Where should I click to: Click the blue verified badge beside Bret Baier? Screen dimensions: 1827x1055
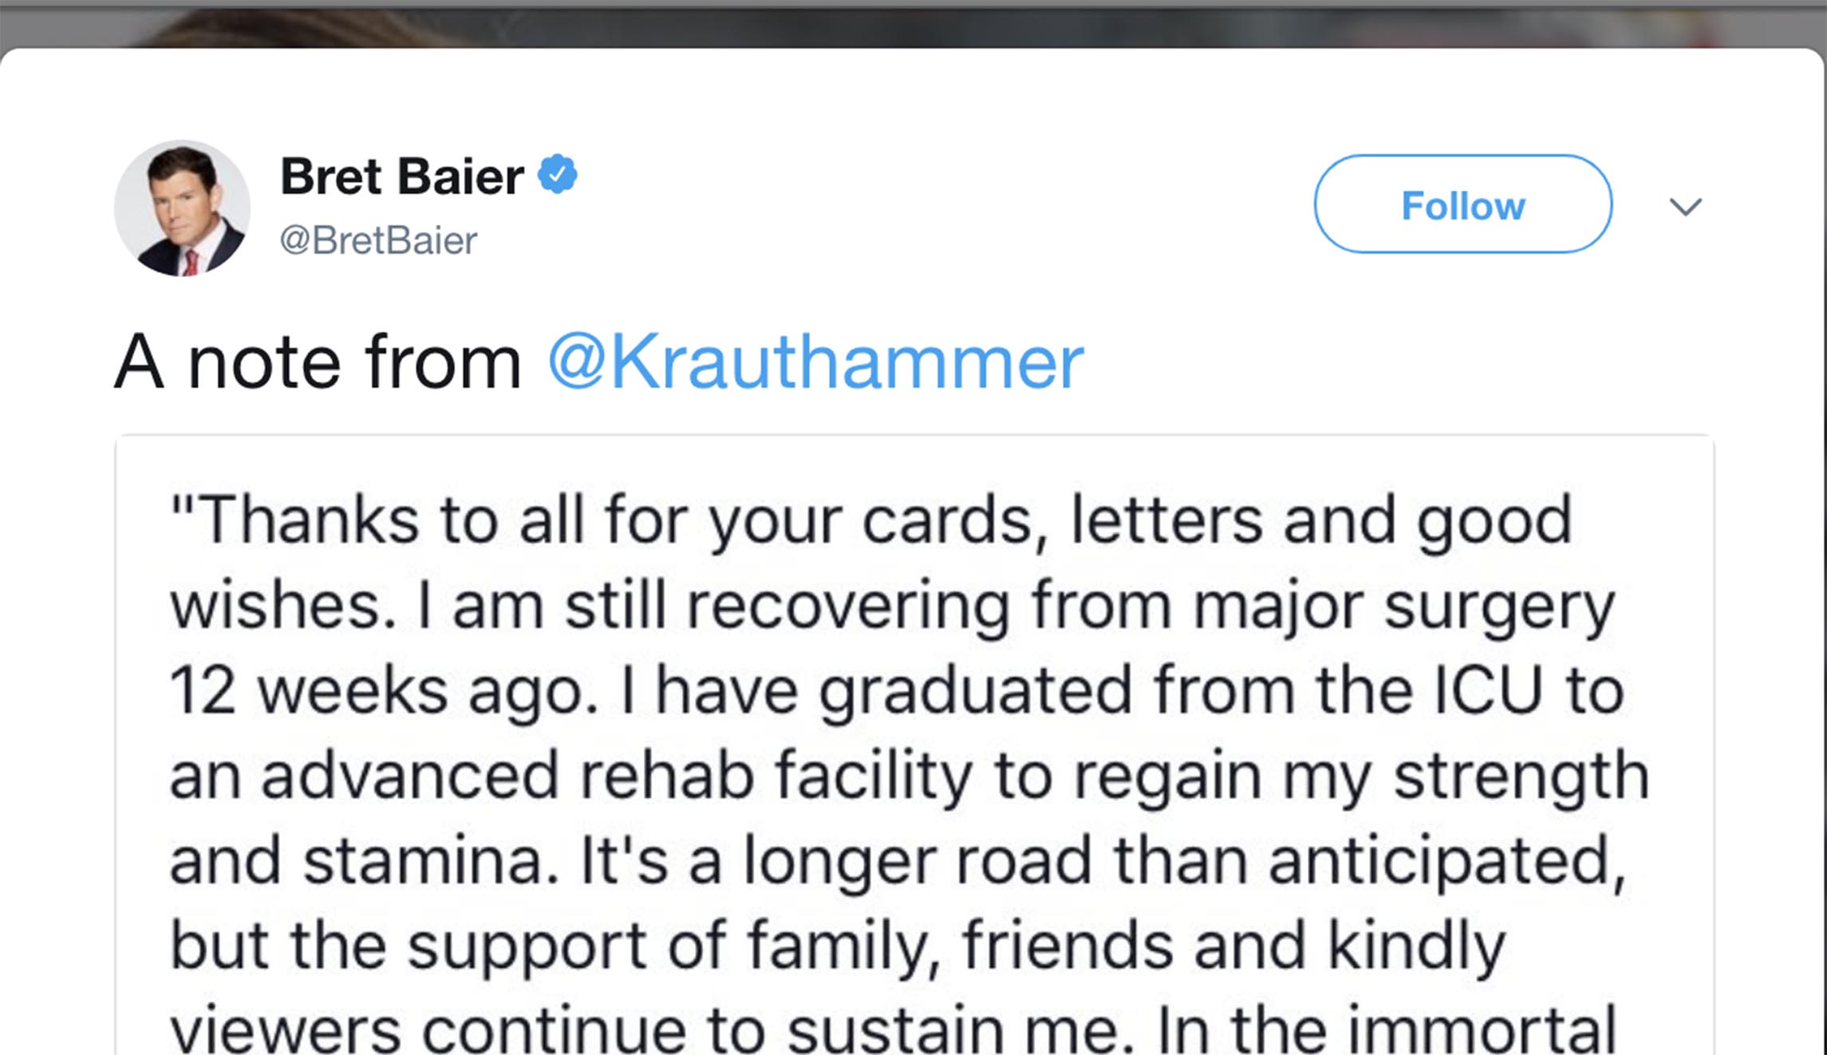tap(558, 175)
